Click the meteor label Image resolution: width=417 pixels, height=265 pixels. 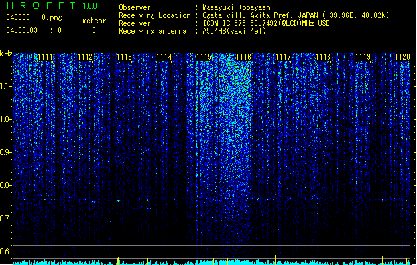[94, 21]
